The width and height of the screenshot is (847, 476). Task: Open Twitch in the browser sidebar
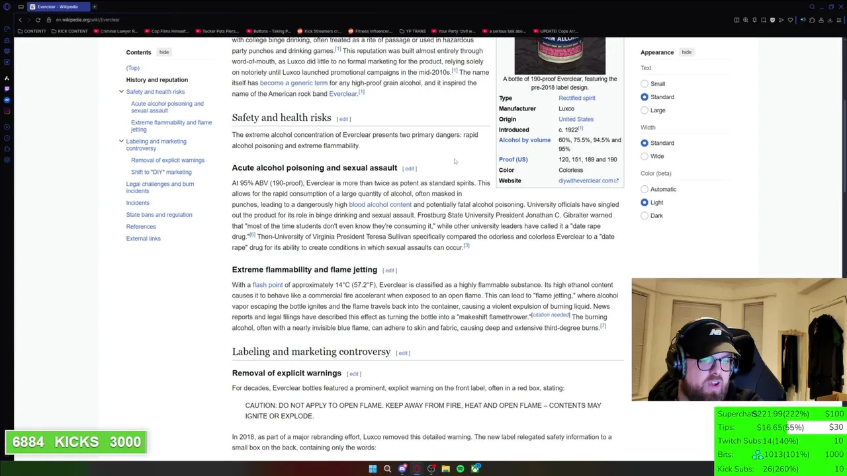pos(7,89)
